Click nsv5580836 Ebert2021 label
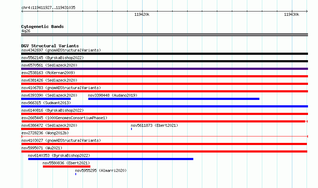This screenshot has height=188, width=318. pos(66,163)
